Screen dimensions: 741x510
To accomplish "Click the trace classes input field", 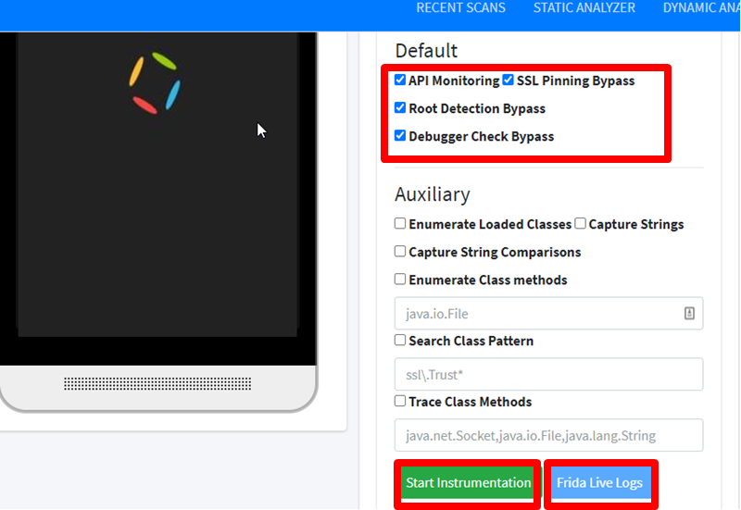I will (x=548, y=435).
